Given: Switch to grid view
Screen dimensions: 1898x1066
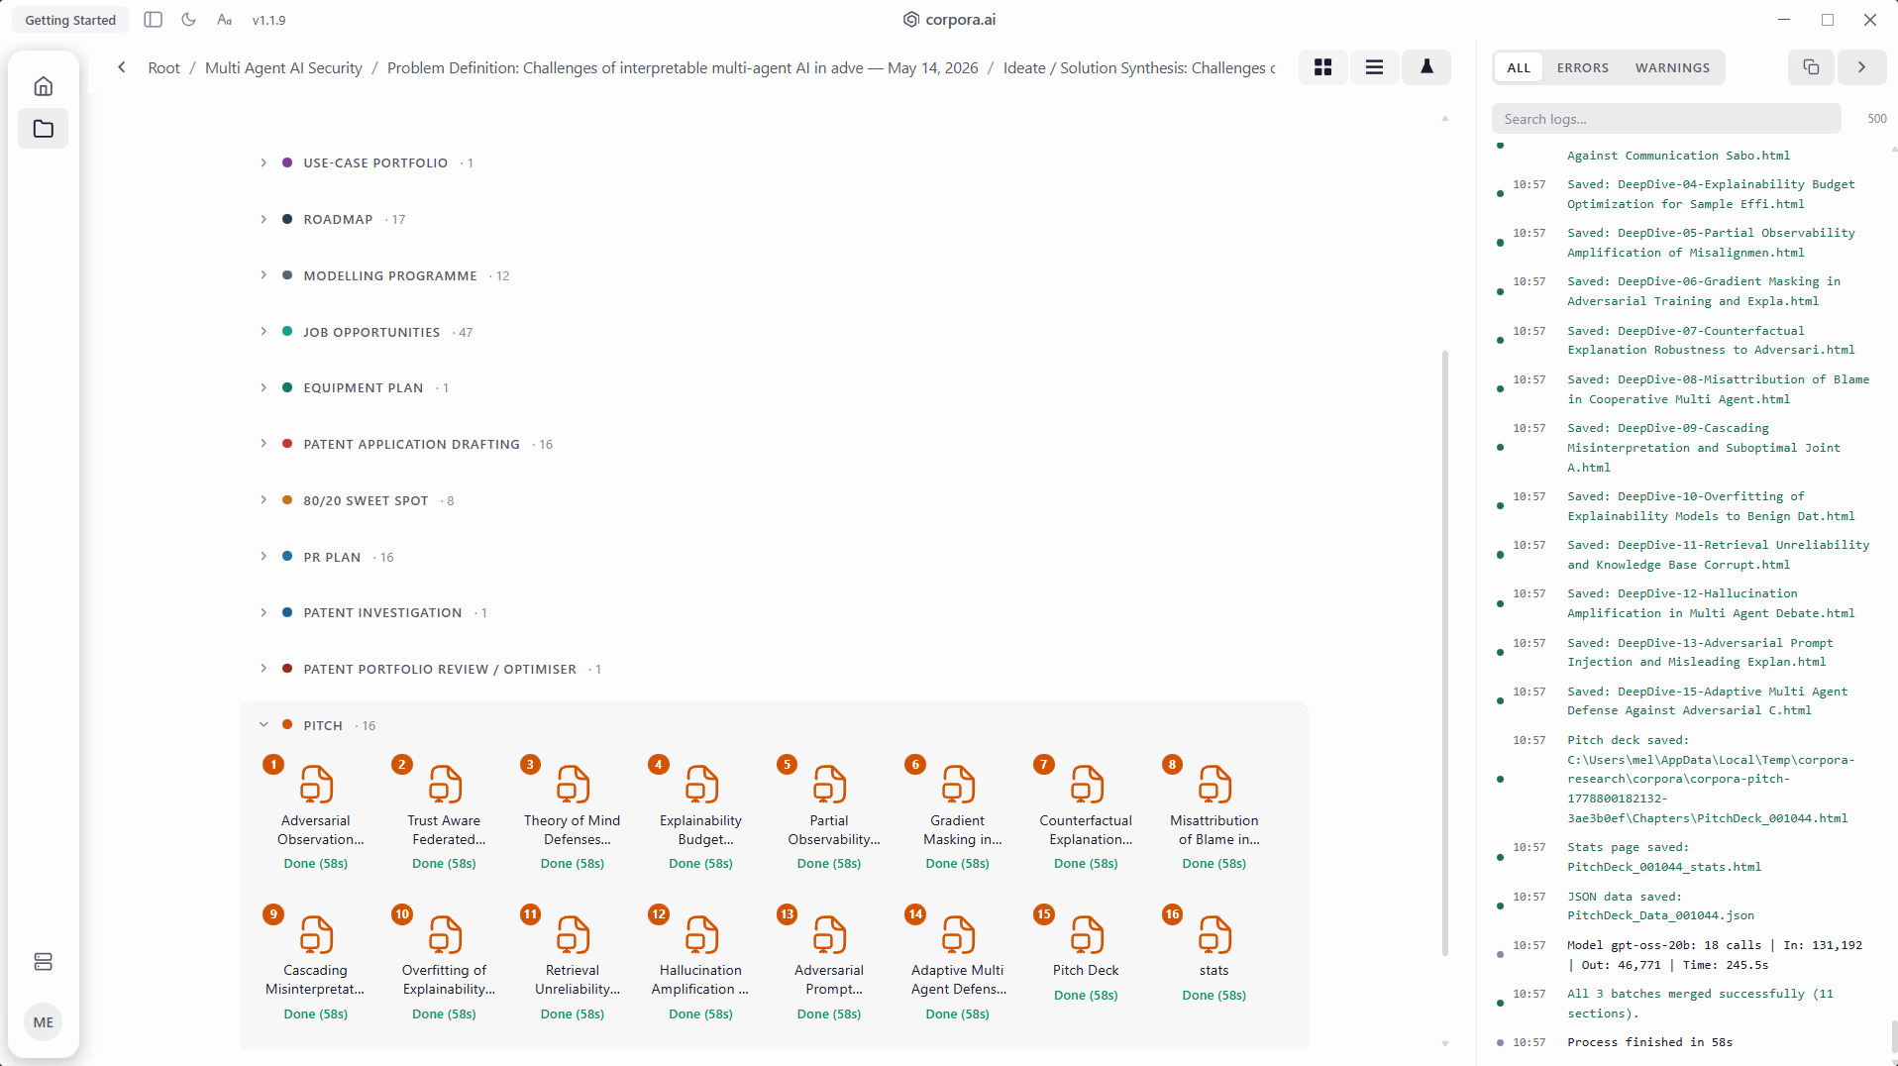Looking at the screenshot, I should coord(1322,67).
